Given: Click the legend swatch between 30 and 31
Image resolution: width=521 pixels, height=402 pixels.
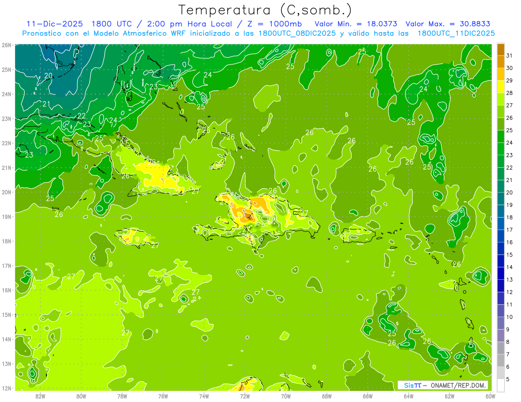Looking at the screenshot, I should click(x=501, y=62).
